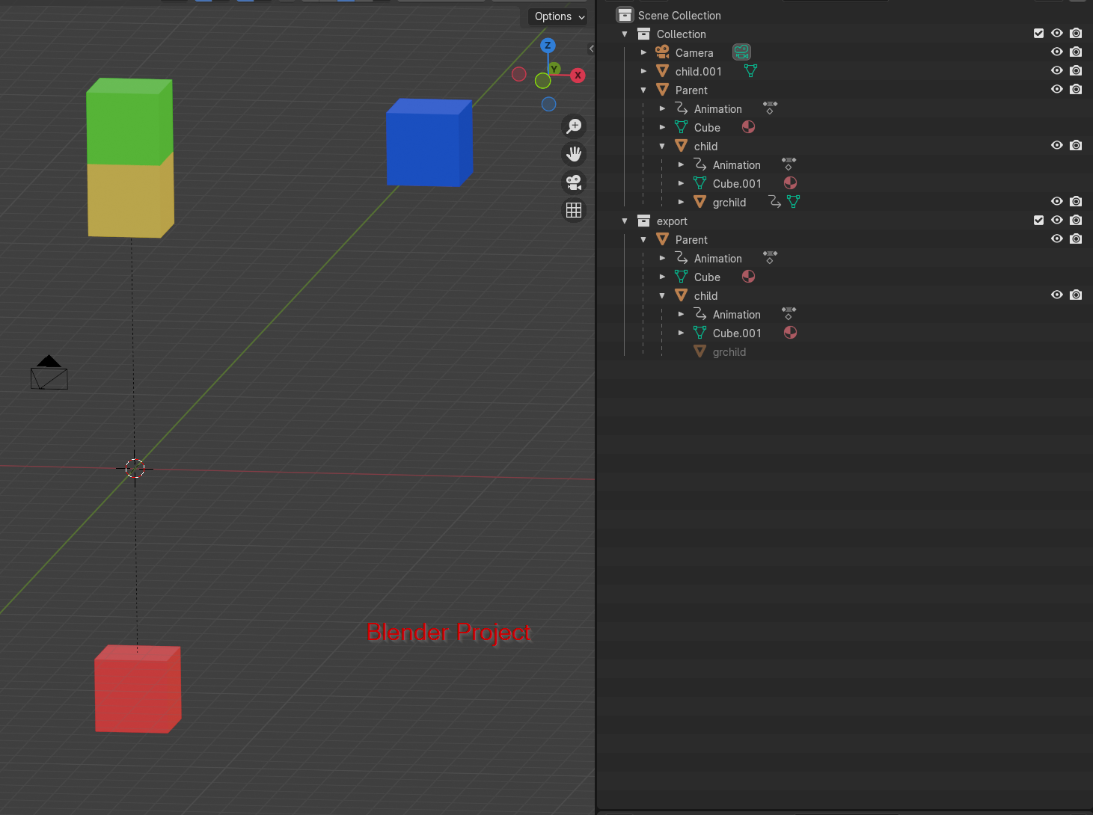Collapse child under Collection's Parent

point(662,146)
